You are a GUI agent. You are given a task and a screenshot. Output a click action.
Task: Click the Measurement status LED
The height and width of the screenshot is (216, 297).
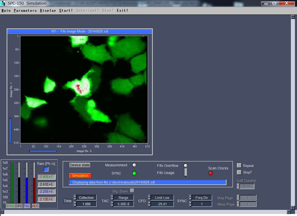pos(134,165)
